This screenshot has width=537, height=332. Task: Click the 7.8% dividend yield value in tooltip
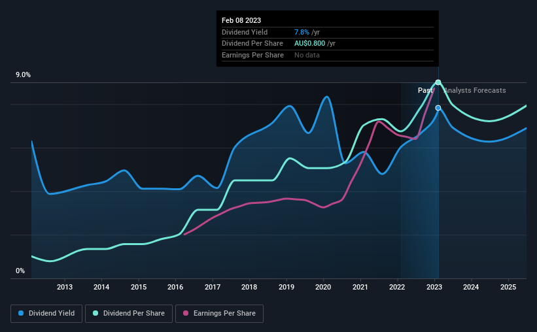pyautogui.click(x=302, y=32)
